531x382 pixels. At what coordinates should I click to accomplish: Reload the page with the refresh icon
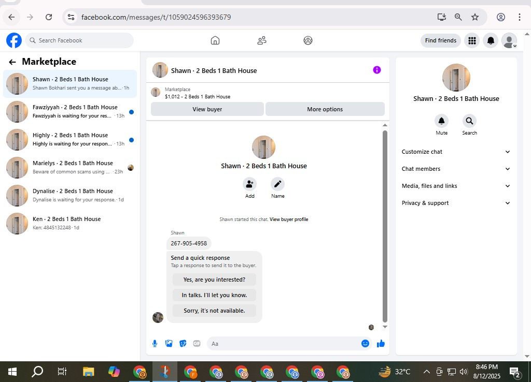[49, 17]
